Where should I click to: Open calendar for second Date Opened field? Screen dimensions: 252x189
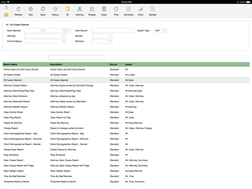pos(63,31)
